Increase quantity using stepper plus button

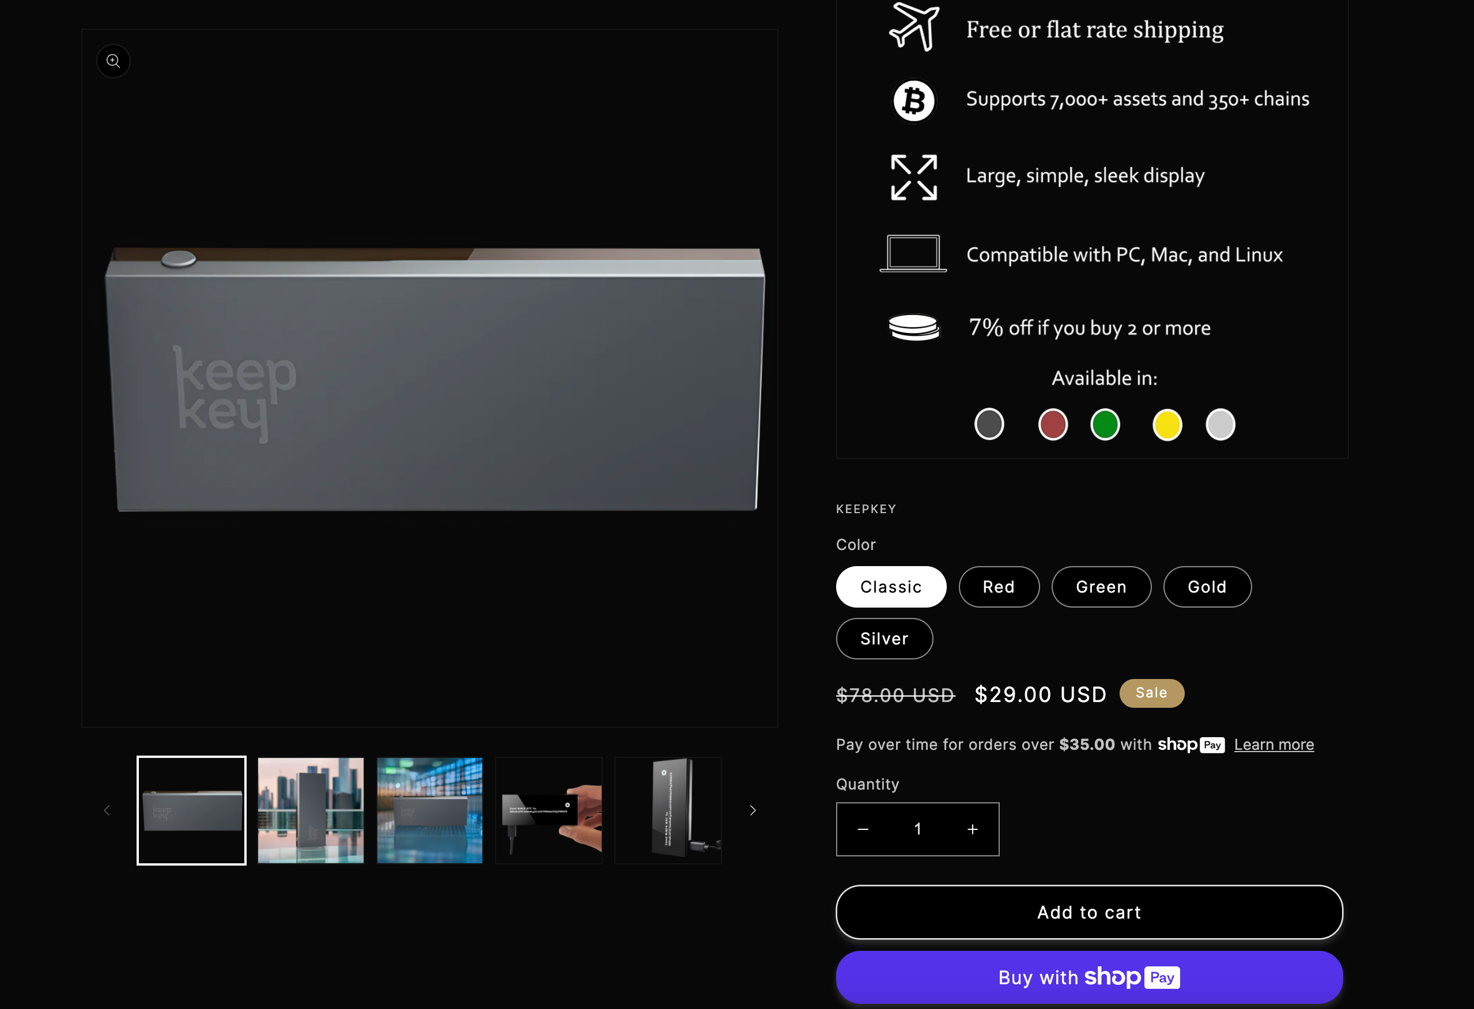coord(972,829)
